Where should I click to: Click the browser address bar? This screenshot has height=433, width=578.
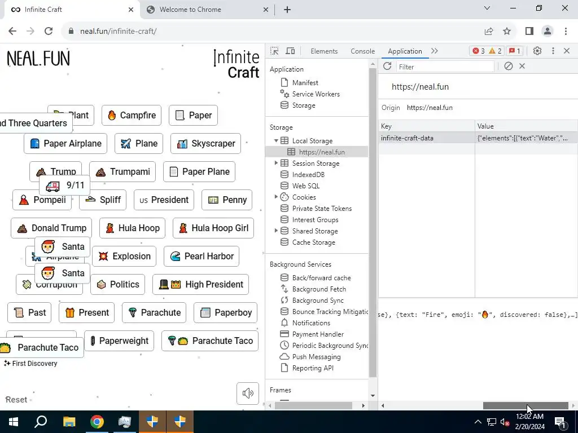tap(273, 31)
